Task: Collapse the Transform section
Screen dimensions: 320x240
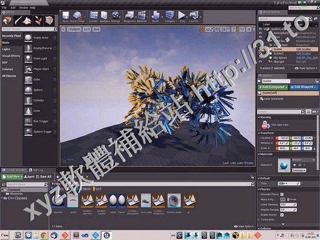Action: (259, 133)
